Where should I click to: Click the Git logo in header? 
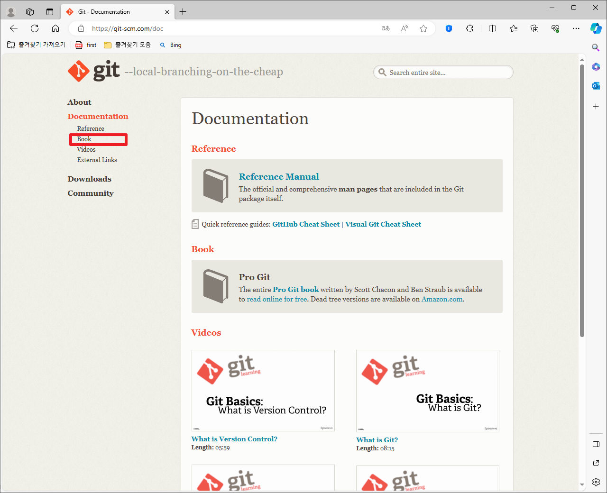click(93, 71)
